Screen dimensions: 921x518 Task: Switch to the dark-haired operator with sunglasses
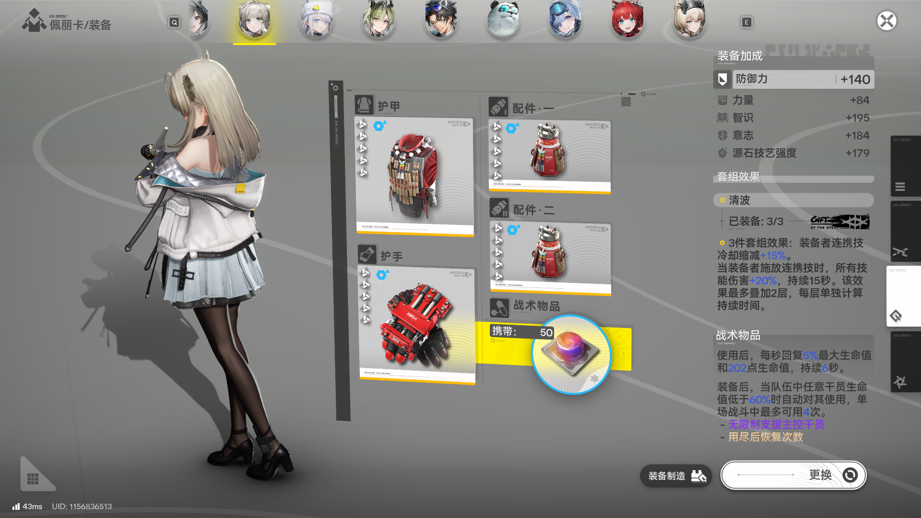pos(441,20)
